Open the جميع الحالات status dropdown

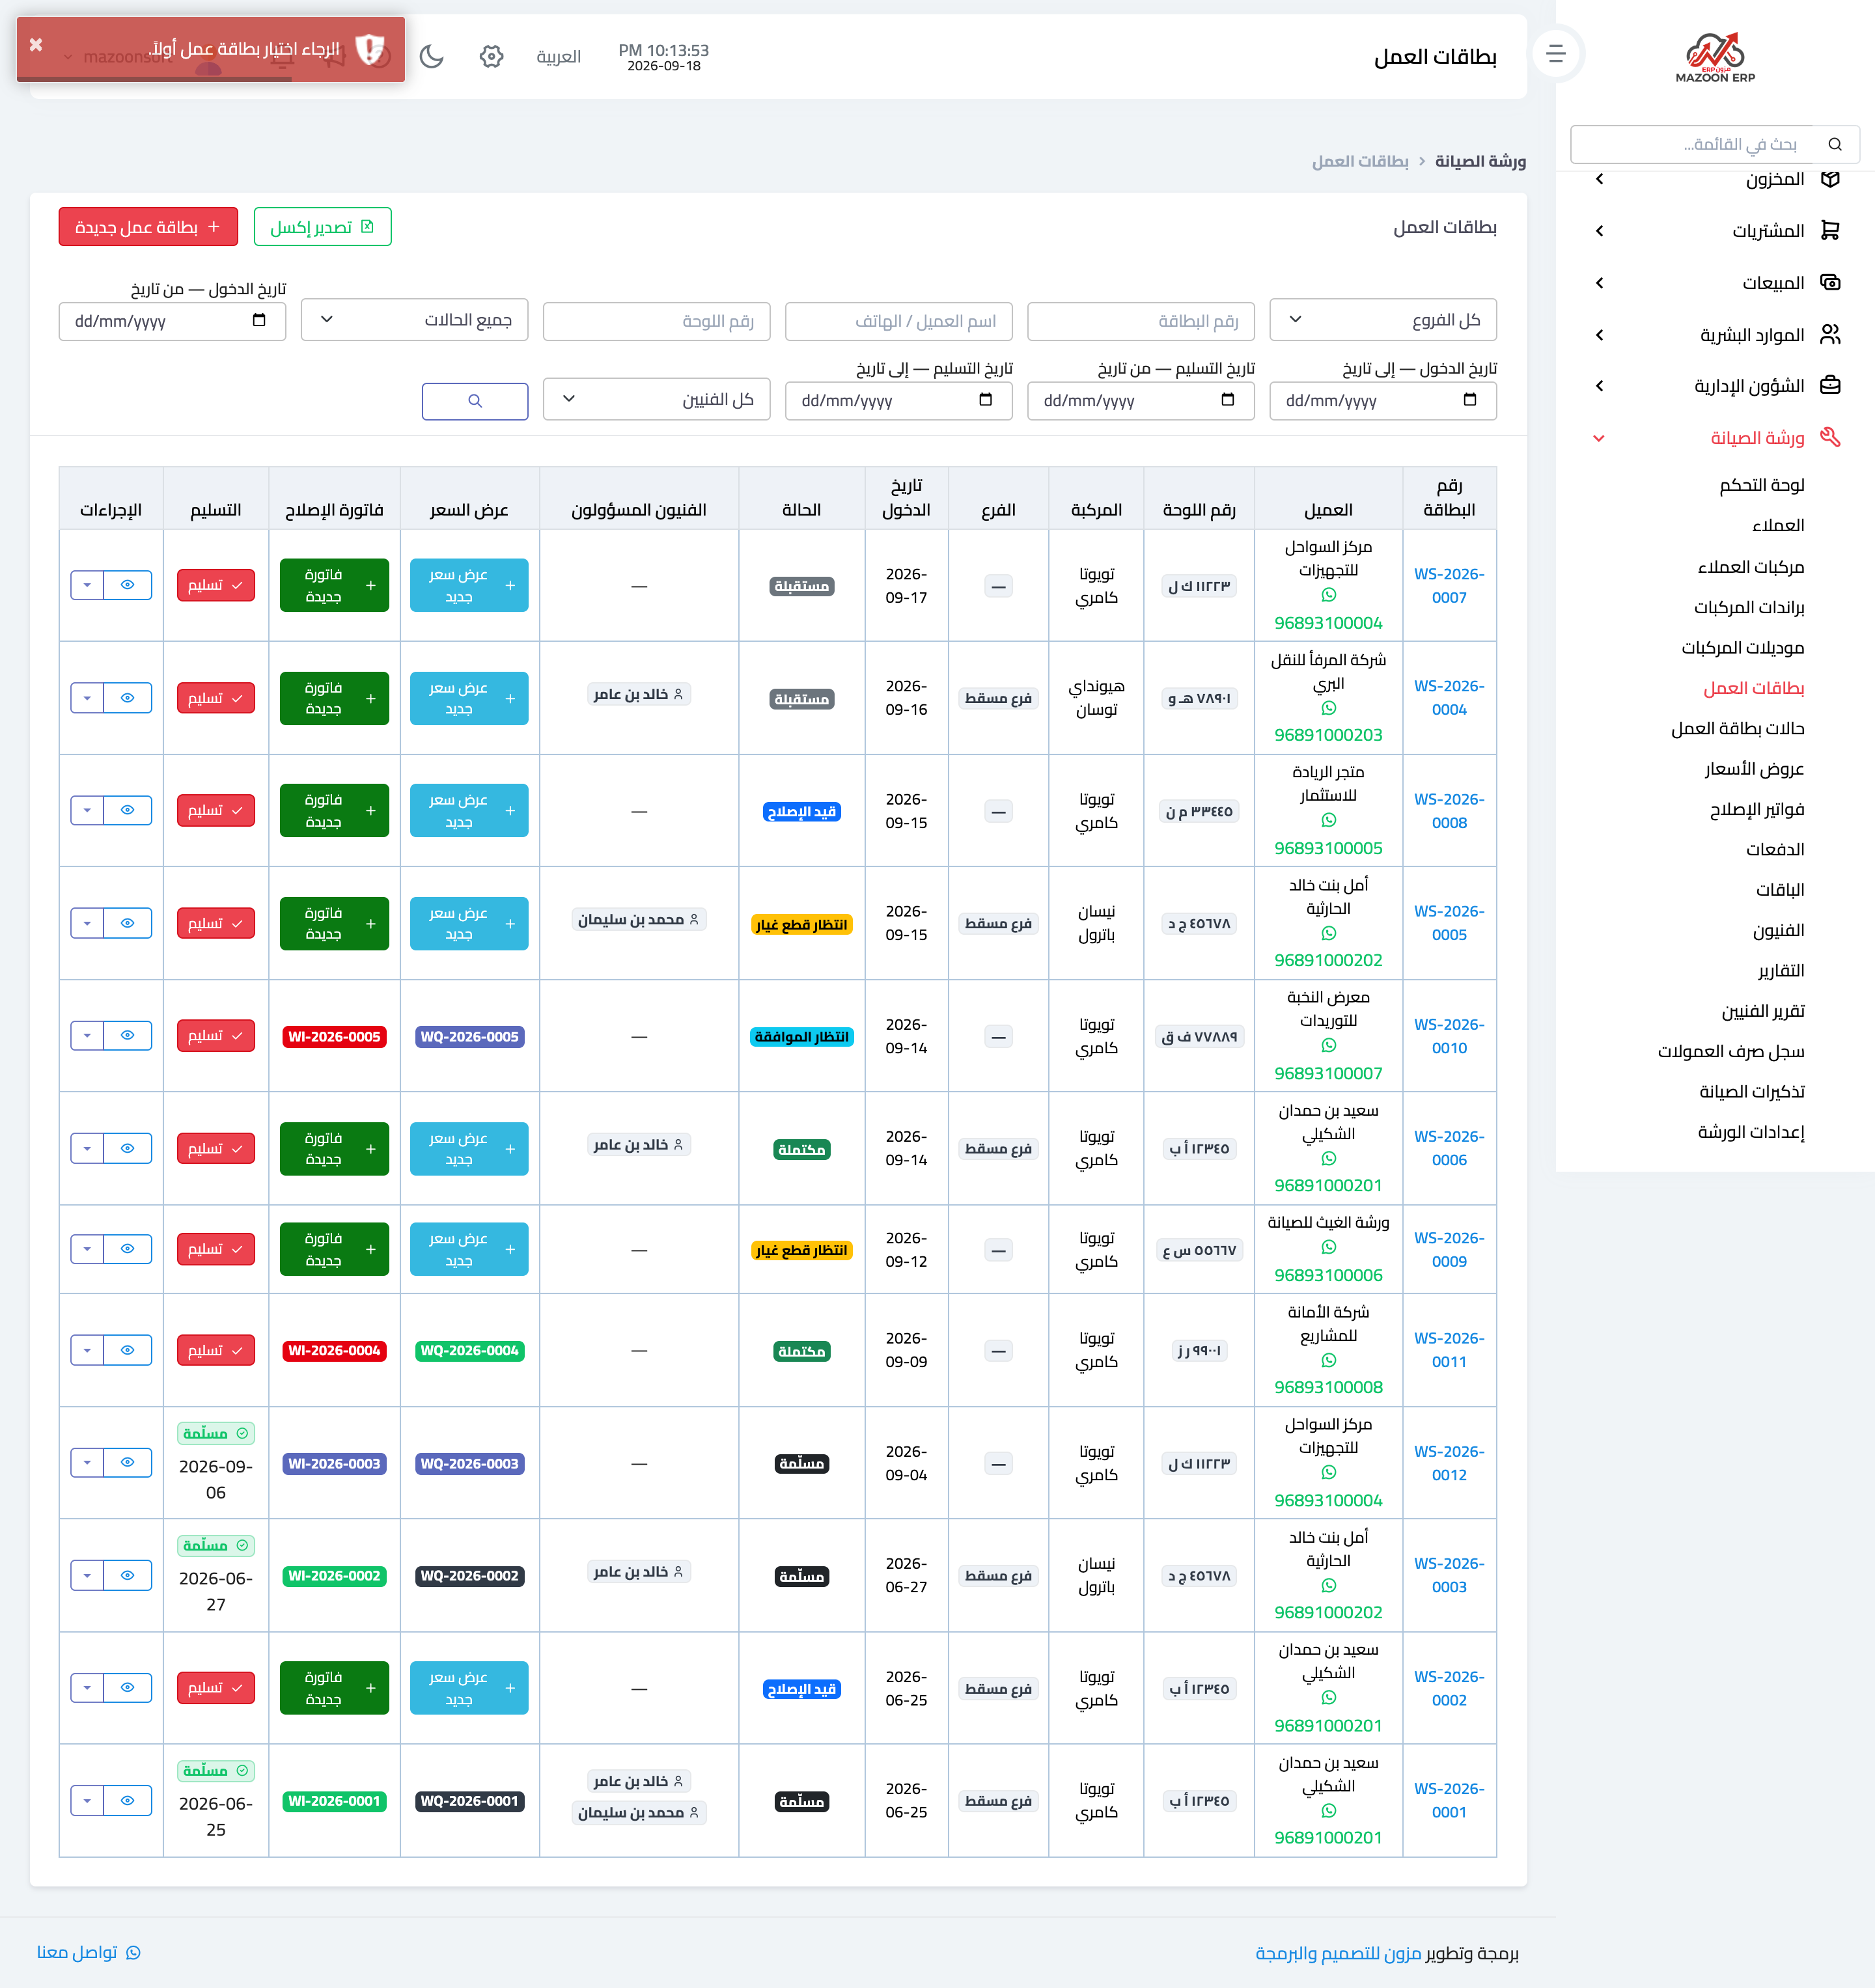click(x=414, y=320)
